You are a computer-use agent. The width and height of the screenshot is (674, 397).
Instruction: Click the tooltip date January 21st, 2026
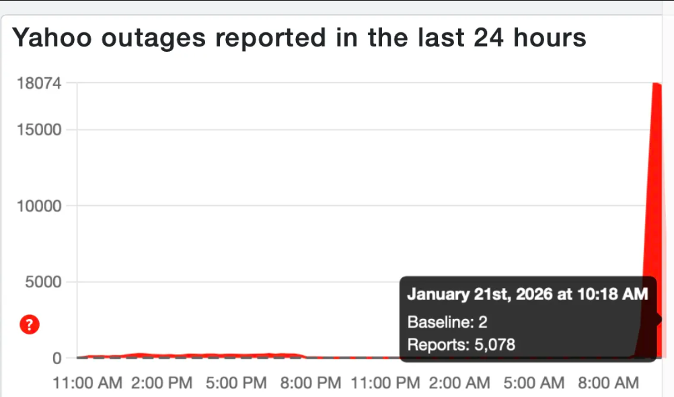527,294
